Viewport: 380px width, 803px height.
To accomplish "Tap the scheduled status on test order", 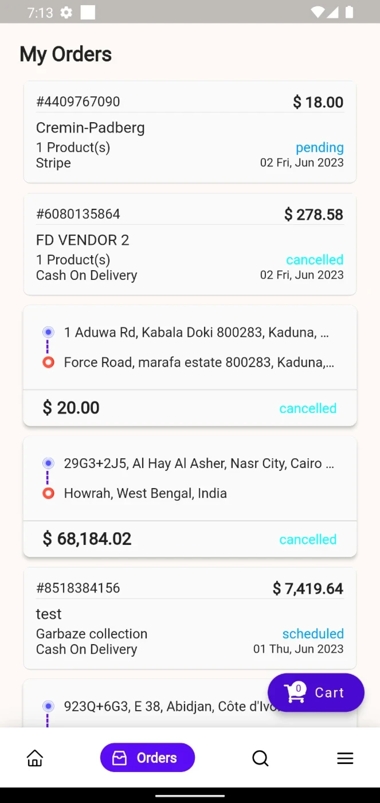I will [x=313, y=634].
